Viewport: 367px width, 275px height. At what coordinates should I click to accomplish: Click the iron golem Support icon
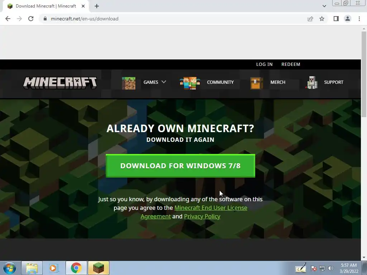click(312, 83)
